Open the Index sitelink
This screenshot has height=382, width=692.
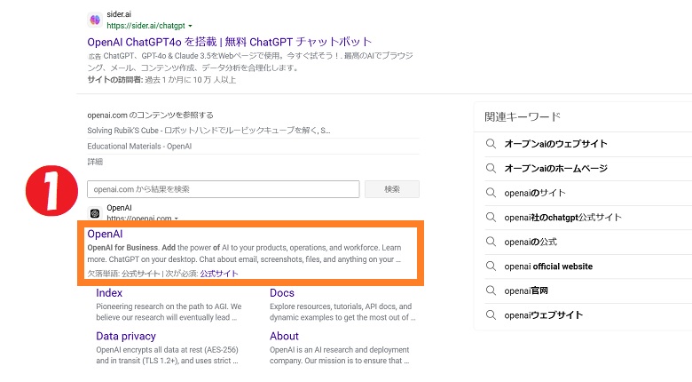[109, 293]
